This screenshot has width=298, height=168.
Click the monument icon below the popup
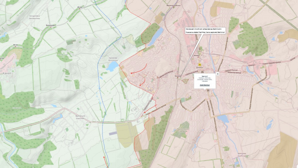tap(208, 91)
